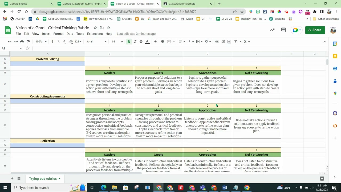
Task: Increase decimal places icon
Action: [71, 42]
